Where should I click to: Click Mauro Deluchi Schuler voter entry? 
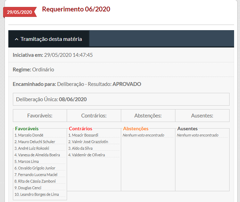coord(36,142)
